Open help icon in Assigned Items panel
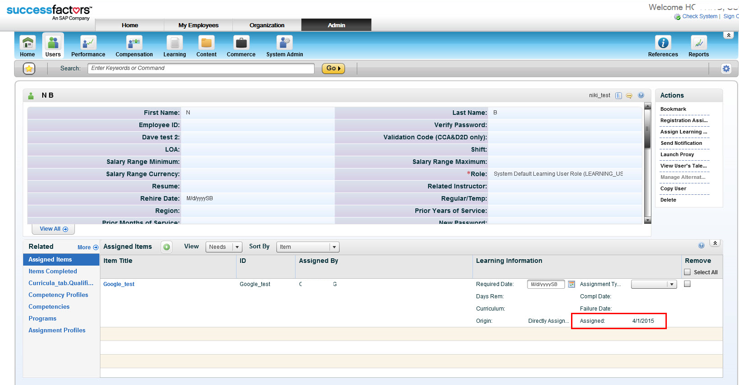 pyautogui.click(x=701, y=245)
